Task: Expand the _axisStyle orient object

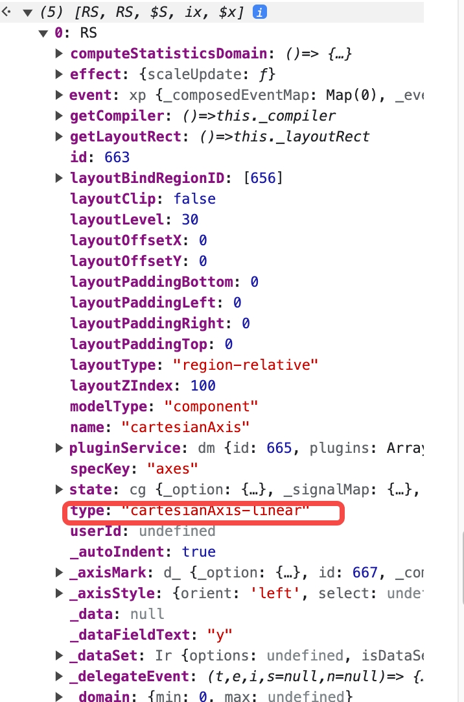Action: click(x=59, y=593)
